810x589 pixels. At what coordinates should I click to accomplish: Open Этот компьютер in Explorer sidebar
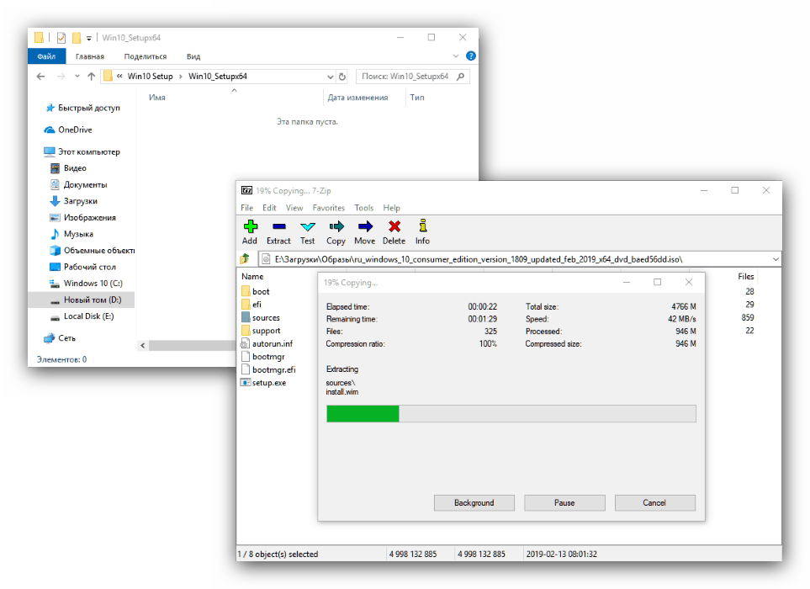tap(82, 151)
